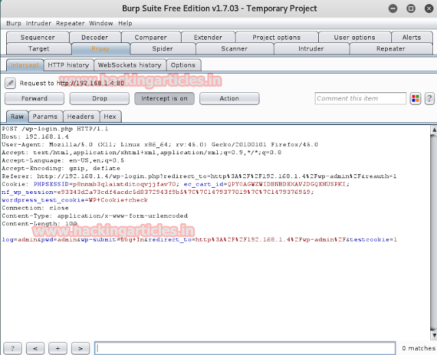This screenshot has height=355, width=437.
Task: Click the search text field at bottom
Action: (245, 348)
